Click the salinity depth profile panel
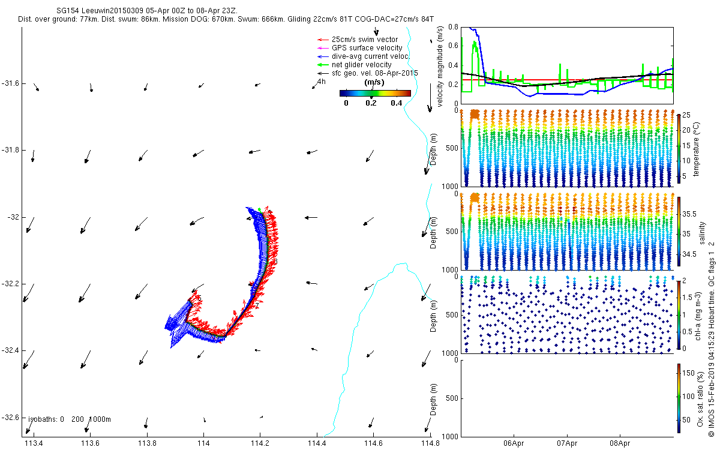 [567, 232]
